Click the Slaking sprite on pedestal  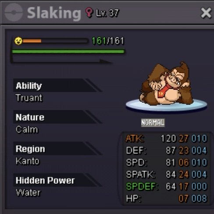tap(167, 87)
